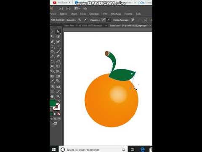The height and width of the screenshot is (152, 202).
Task: Cut path at selected anchor points
Action: pos(145,20)
